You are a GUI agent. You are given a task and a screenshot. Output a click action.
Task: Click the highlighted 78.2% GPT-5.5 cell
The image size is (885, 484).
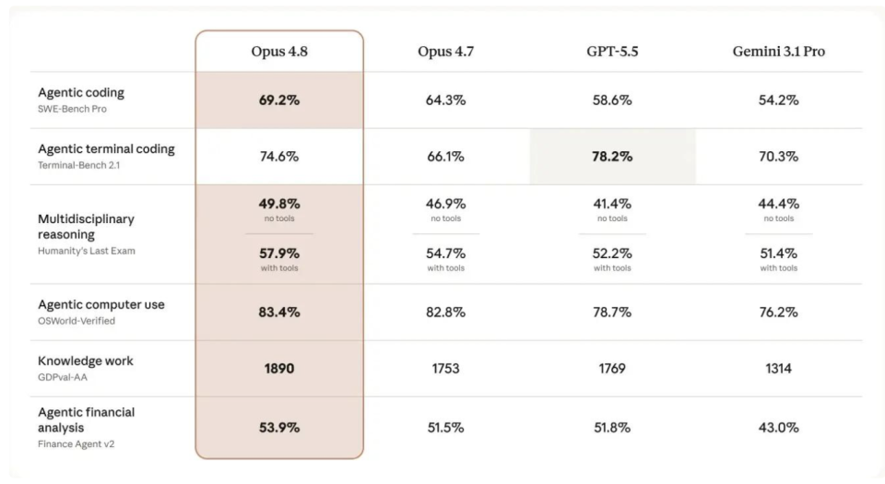[x=612, y=156]
